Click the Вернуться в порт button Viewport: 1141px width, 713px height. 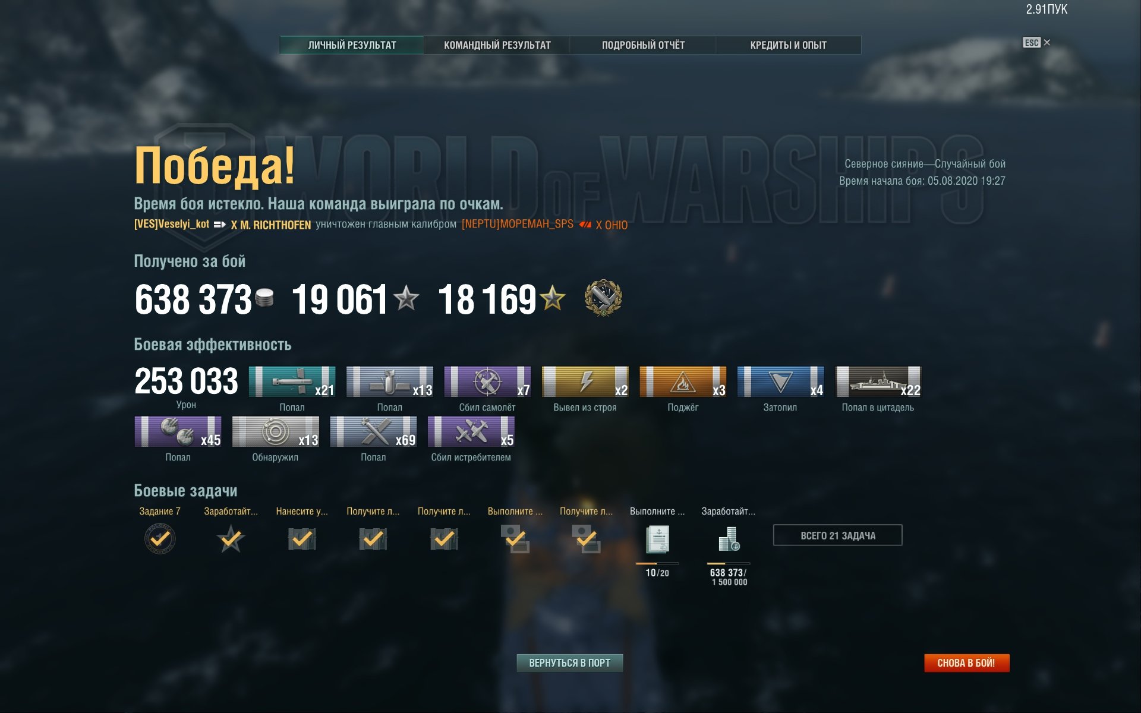[569, 662]
